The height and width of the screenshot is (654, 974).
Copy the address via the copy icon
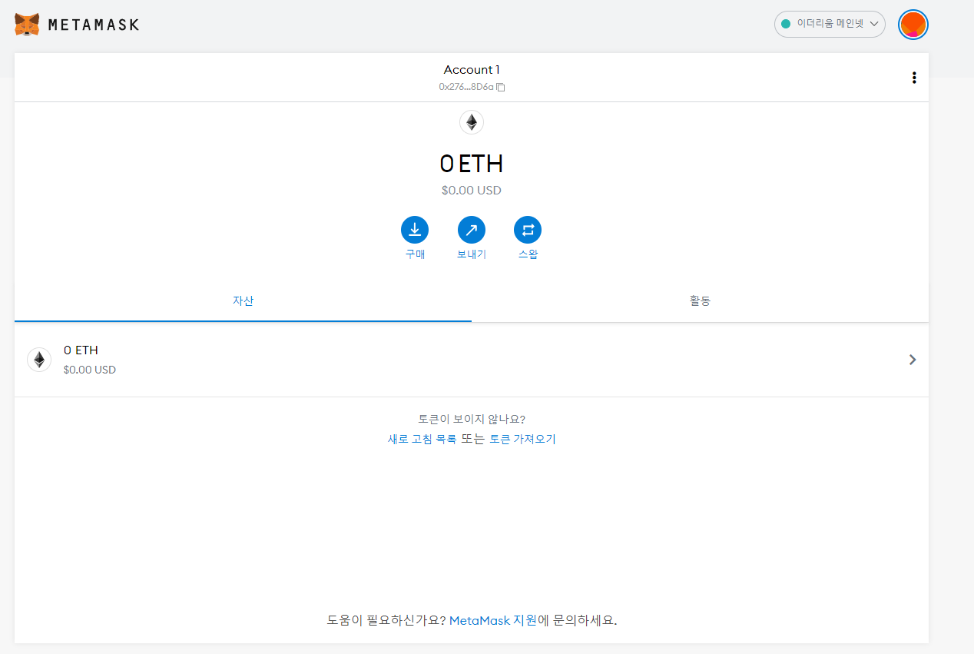(x=501, y=88)
